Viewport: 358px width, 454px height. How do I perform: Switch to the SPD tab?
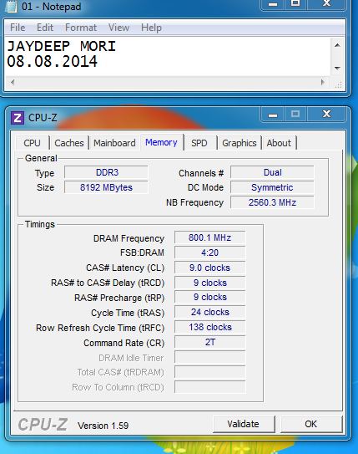199,143
